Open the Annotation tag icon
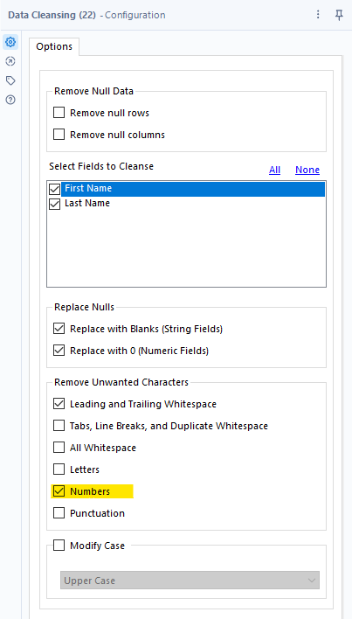 [x=10, y=80]
